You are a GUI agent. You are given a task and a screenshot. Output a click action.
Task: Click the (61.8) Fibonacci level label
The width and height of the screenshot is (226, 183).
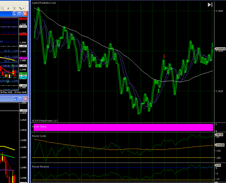pos(11,57)
